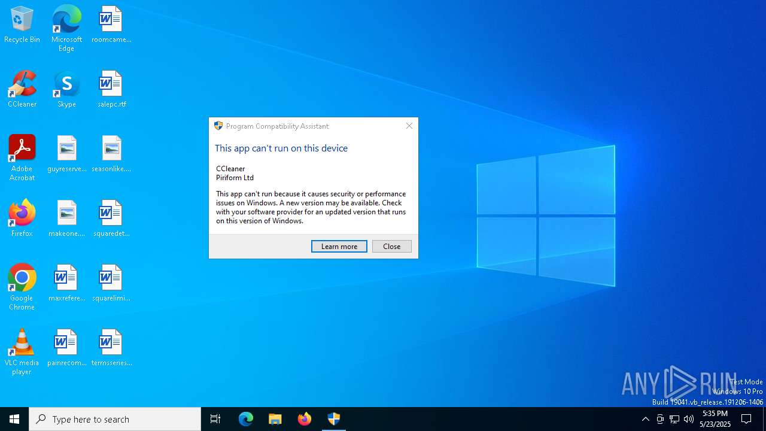This screenshot has height=431, width=766.
Task: Click the "Piriform Ltd" publisher text
Action: click(x=235, y=178)
